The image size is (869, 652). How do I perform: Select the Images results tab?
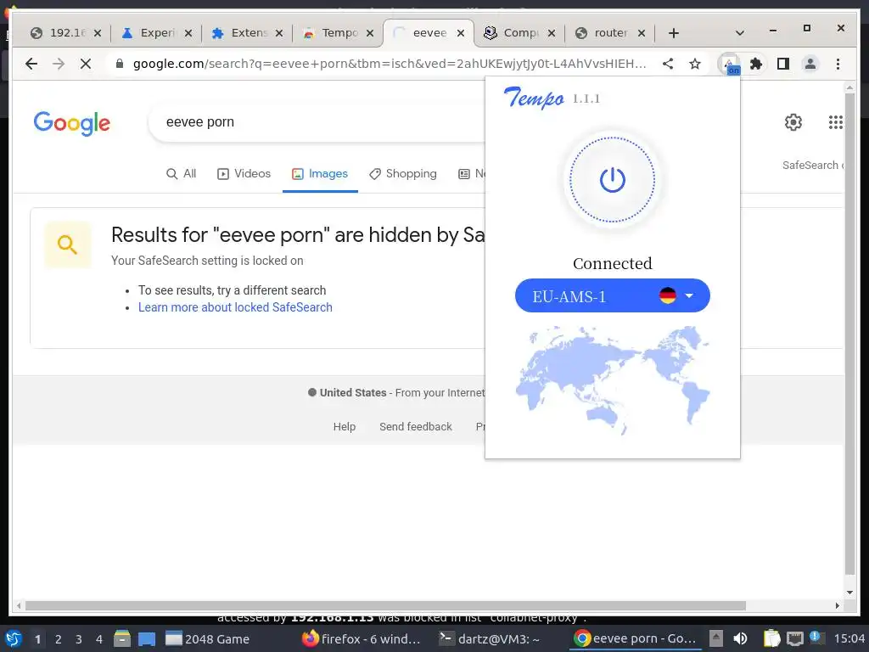pyautogui.click(x=320, y=173)
